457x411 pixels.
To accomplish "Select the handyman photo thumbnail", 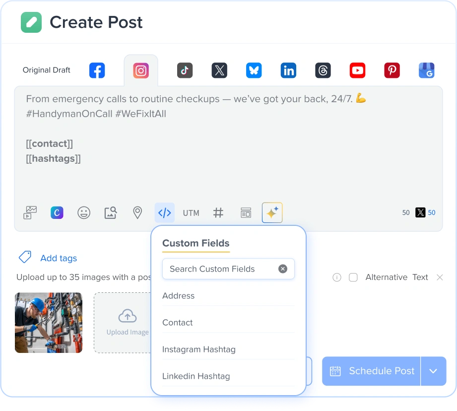I will (48, 323).
